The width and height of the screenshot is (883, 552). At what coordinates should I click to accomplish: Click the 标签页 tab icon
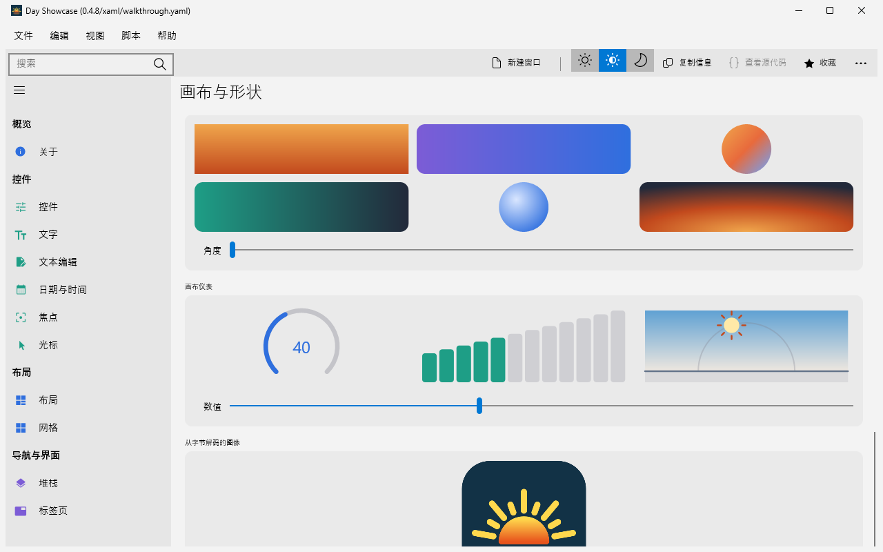[x=21, y=511]
